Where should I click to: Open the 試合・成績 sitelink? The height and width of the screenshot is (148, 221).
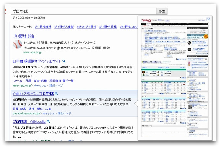(x=40, y=81)
